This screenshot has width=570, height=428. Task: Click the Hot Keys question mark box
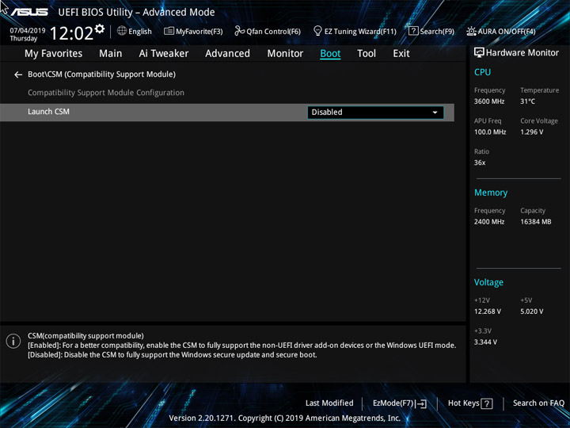(x=486, y=403)
